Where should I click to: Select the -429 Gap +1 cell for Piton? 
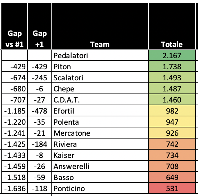tap(40, 66)
